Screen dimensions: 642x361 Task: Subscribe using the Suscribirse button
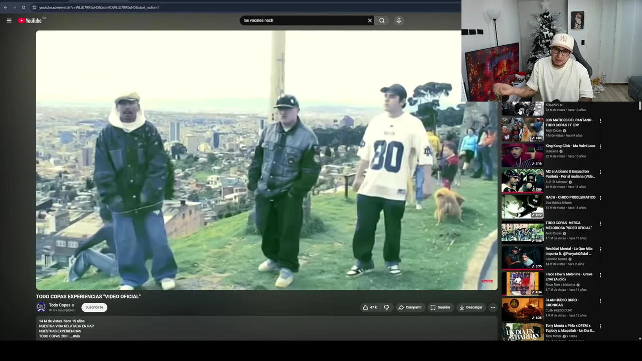94,307
